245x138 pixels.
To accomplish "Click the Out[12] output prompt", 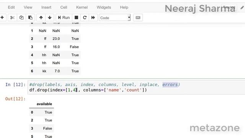I will point(15,99).
